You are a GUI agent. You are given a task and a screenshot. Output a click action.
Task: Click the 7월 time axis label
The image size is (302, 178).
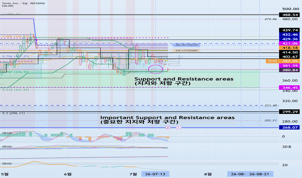tap(133, 174)
